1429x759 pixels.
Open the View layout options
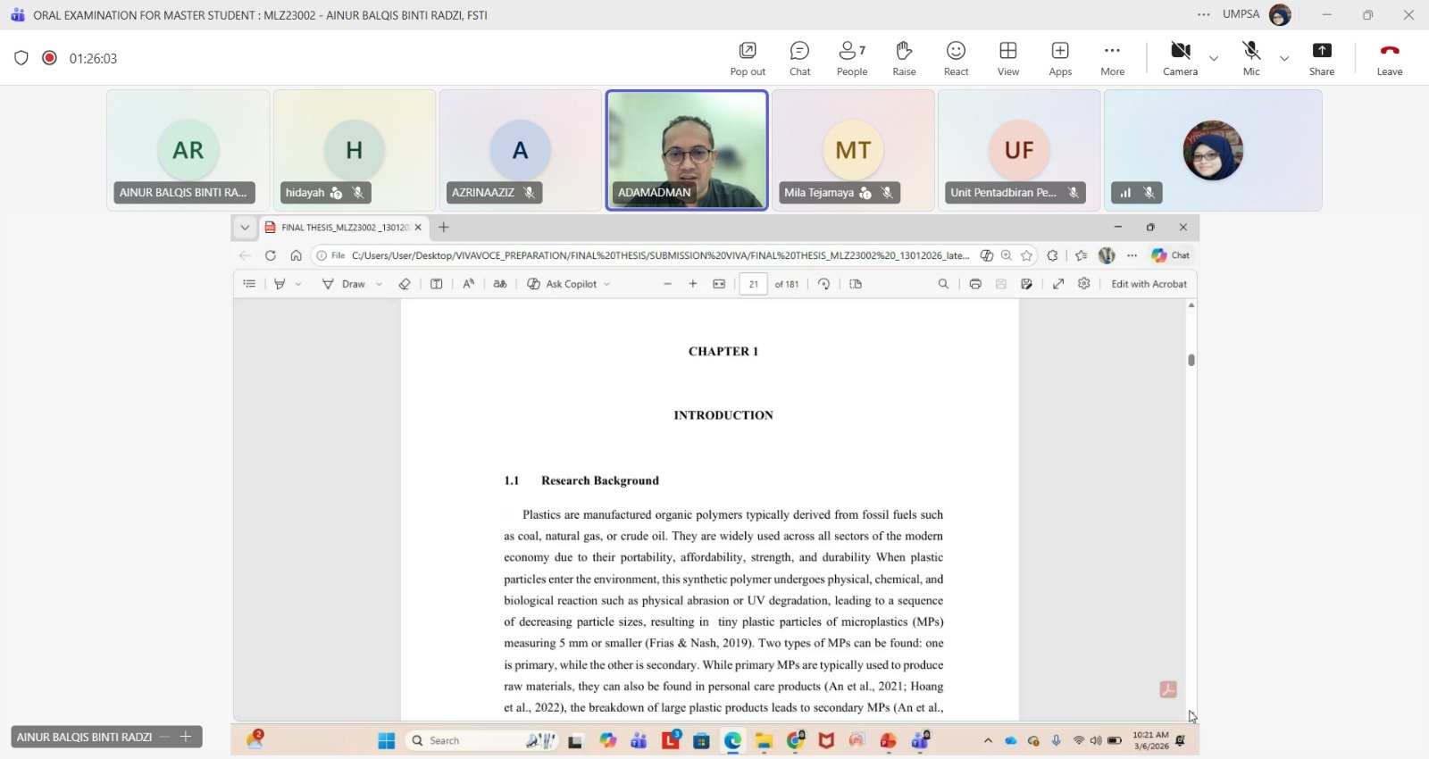(x=1008, y=59)
